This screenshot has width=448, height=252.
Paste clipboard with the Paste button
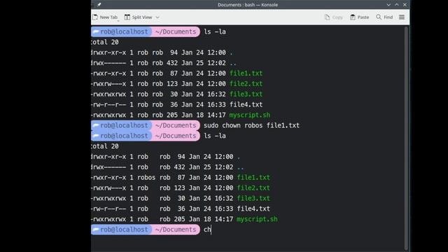(x=359, y=17)
